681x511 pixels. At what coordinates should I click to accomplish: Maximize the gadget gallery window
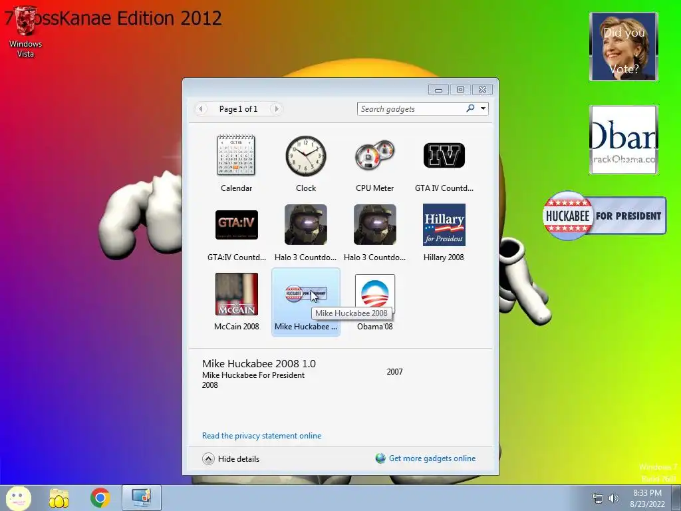tap(460, 90)
